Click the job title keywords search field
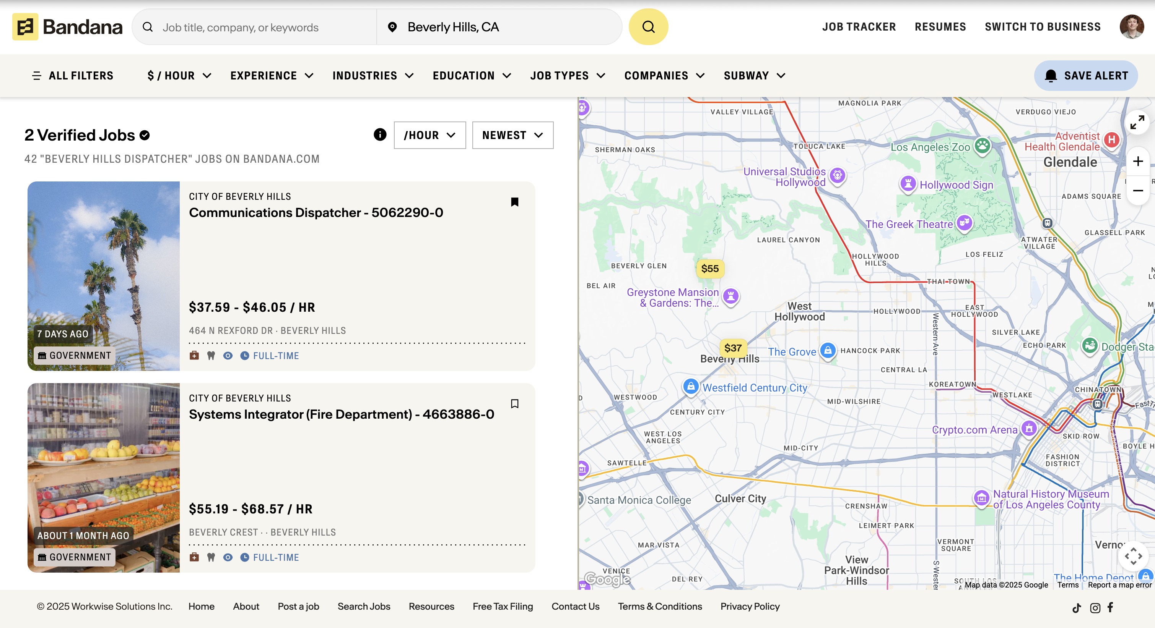The width and height of the screenshot is (1155, 628). 265,28
